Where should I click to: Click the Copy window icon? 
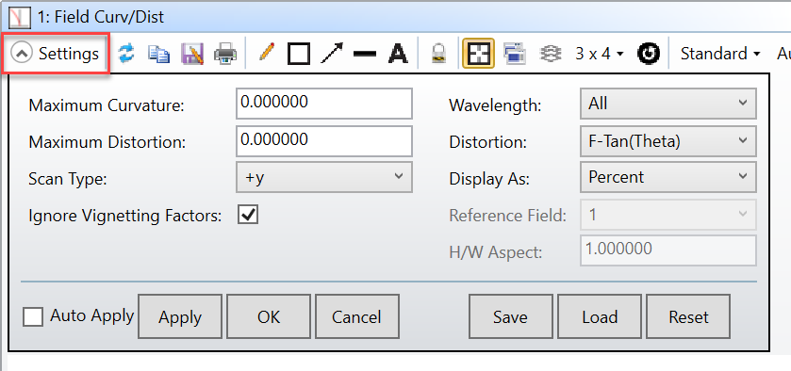159,54
